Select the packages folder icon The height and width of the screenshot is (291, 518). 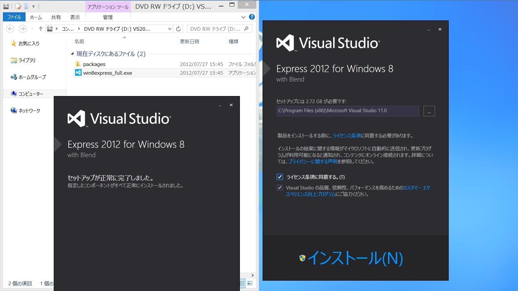pyautogui.click(x=78, y=64)
